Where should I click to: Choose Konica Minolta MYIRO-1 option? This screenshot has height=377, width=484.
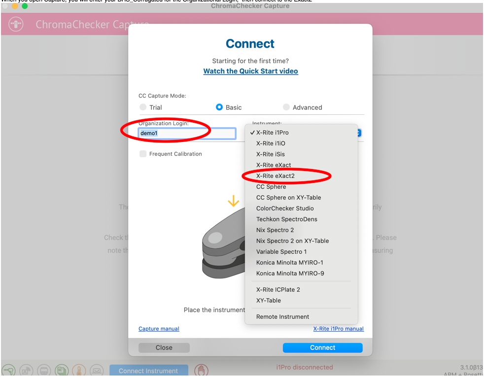(x=301, y=262)
